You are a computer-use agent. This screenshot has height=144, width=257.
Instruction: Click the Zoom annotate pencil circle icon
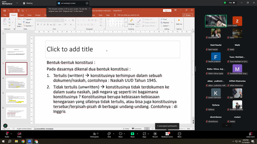pyautogui.click(x=5, y=126)
